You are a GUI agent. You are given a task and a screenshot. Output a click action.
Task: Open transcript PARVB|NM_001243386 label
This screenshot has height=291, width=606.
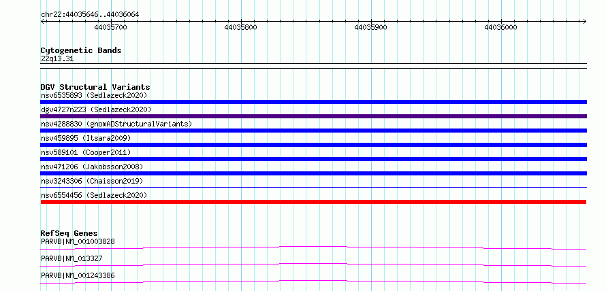[78, 275]
